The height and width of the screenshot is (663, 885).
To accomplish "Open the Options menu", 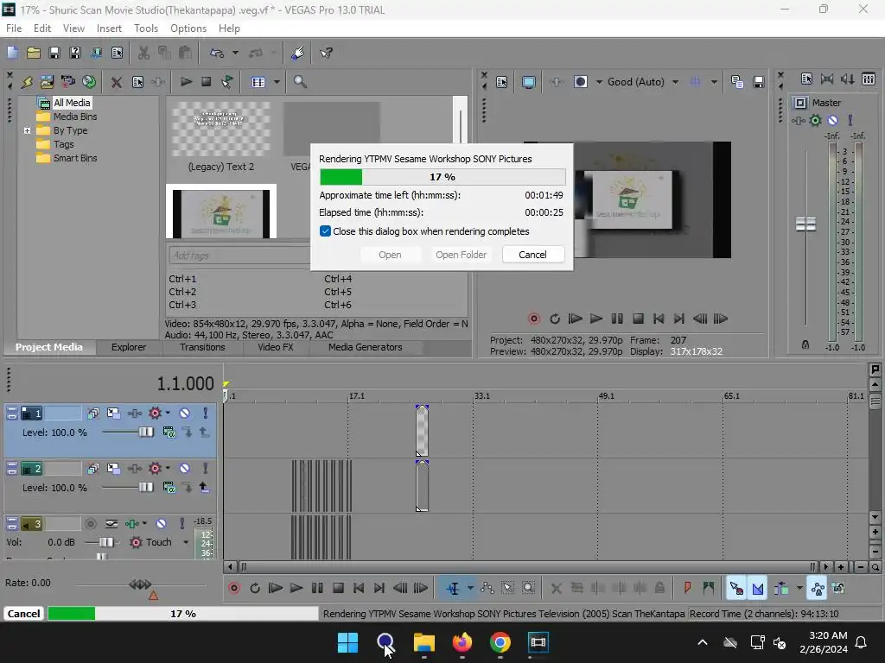I will (188, 28).
